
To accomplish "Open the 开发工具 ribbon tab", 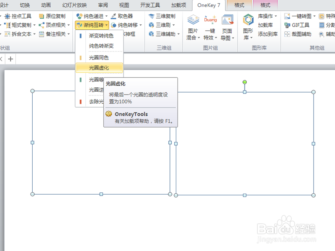I will [150, 5].
